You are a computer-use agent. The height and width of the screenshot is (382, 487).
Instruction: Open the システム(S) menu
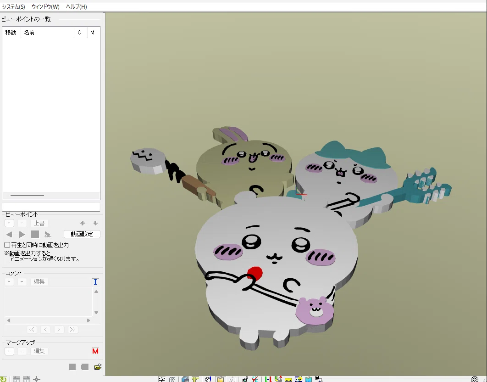[x=13, y=6]
